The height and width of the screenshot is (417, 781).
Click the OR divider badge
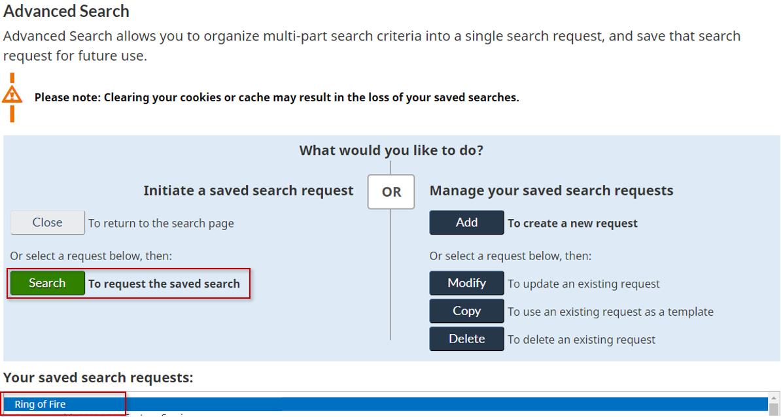tap(390, 192)
